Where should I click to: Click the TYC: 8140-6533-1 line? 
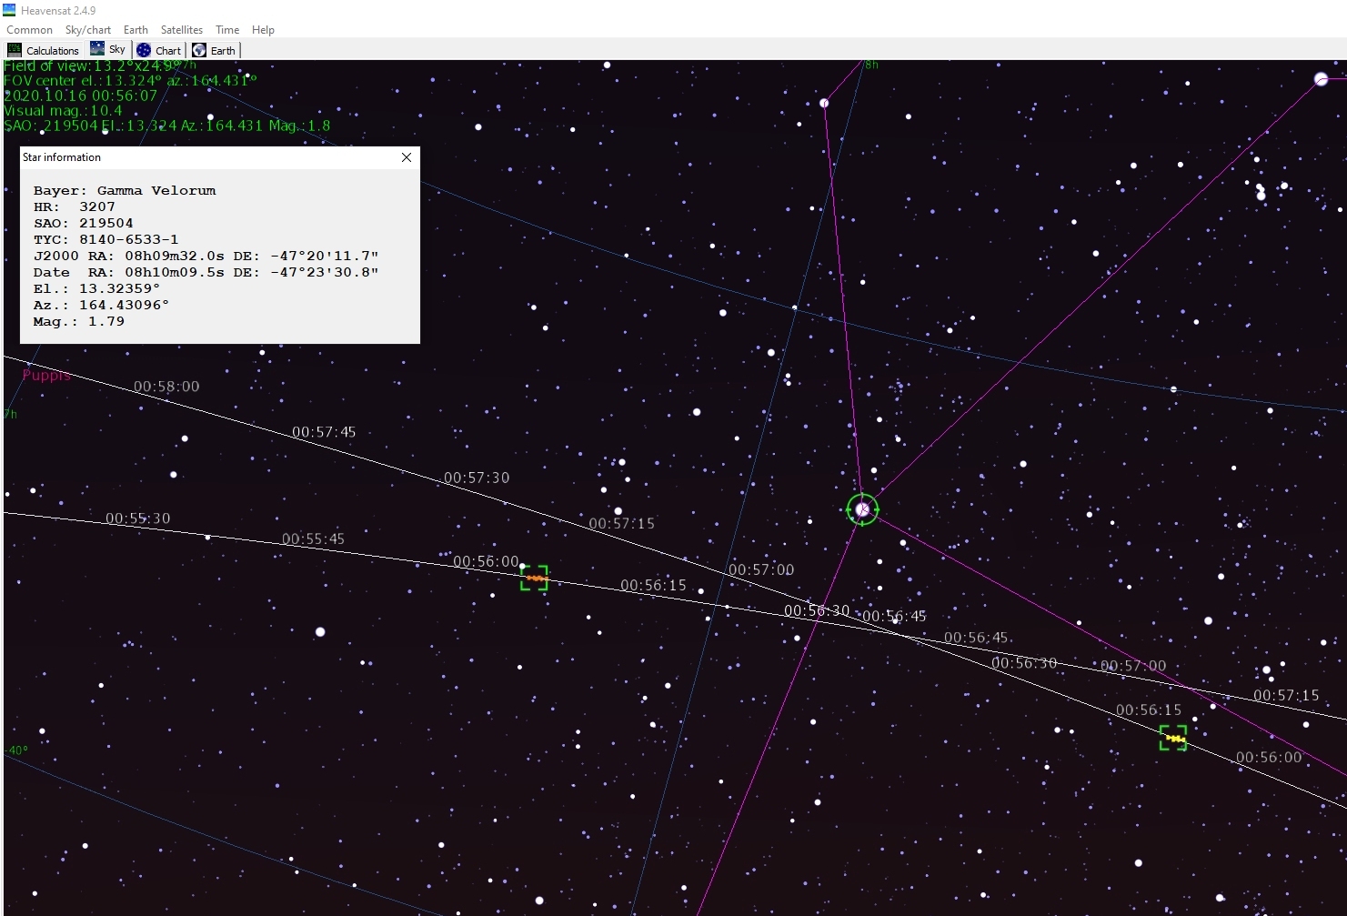click(x=106, y=240)
